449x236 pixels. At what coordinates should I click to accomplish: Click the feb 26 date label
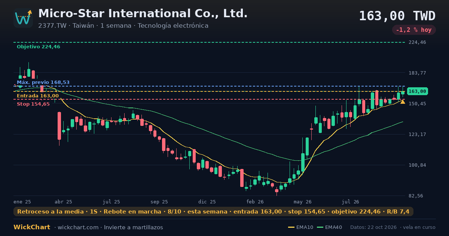[255, 202]
